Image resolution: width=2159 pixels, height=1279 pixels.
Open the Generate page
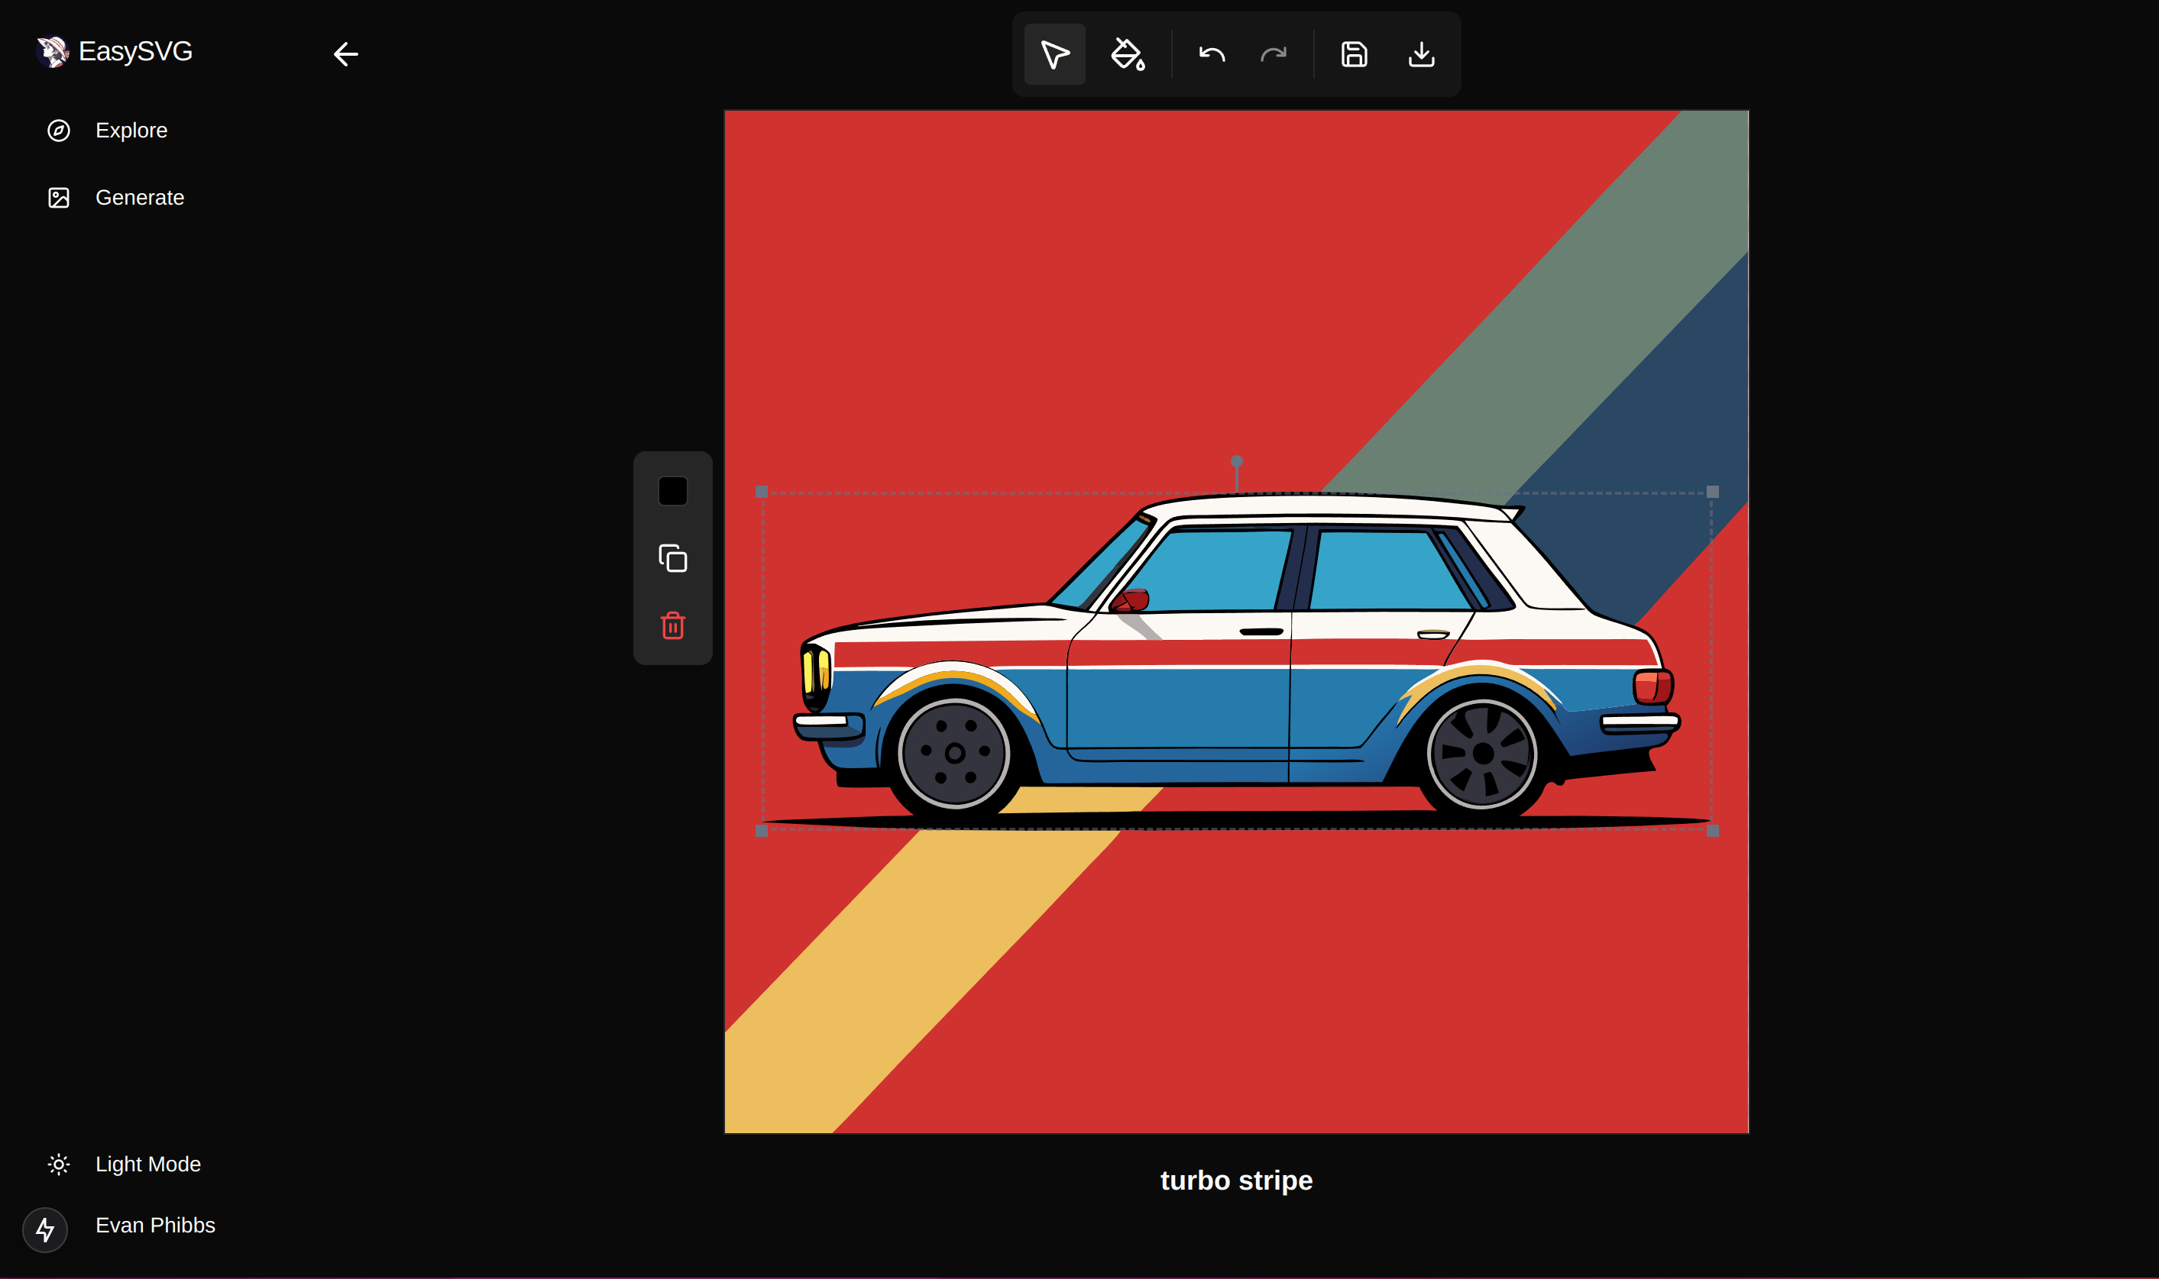click(140, 197)
